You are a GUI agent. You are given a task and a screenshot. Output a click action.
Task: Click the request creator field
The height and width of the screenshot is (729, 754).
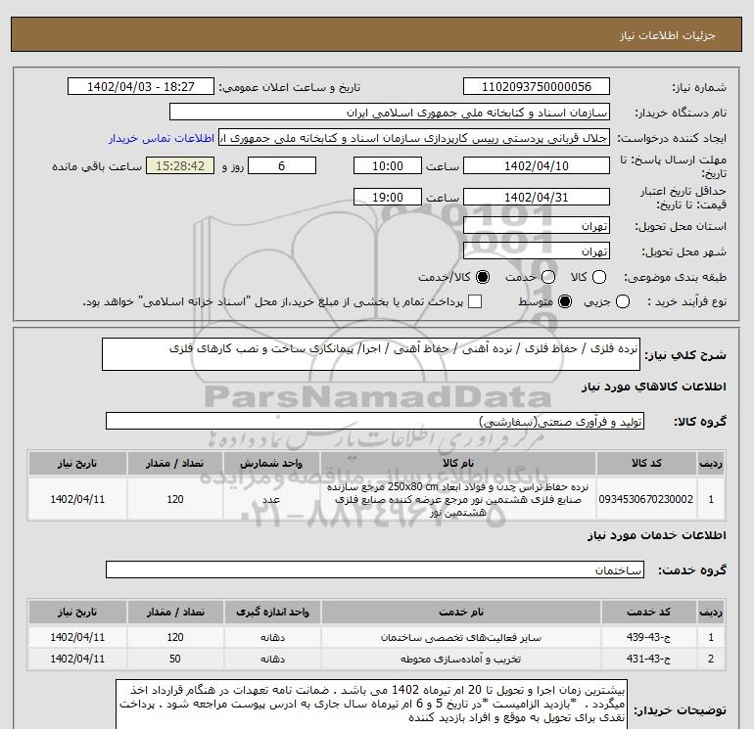click(414, 138)
